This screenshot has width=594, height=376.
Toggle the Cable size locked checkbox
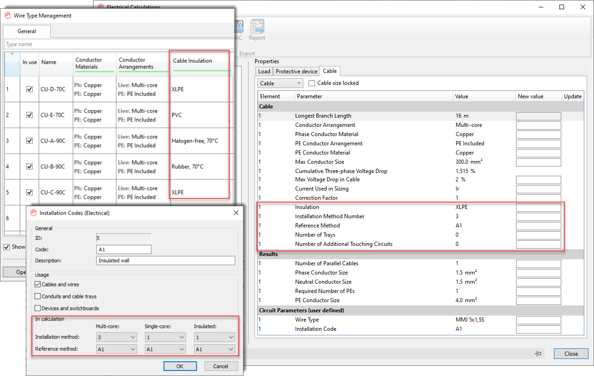[312, 84]
